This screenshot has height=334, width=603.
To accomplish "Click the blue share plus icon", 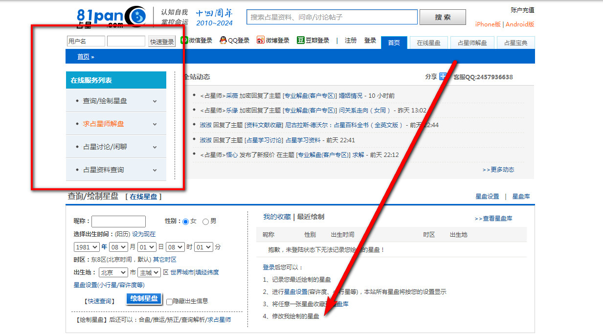I will pyautogui.click(x=443, y=76).
